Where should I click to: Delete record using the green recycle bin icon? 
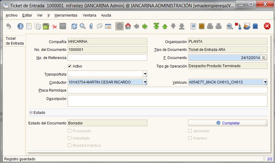click(46, 26)
